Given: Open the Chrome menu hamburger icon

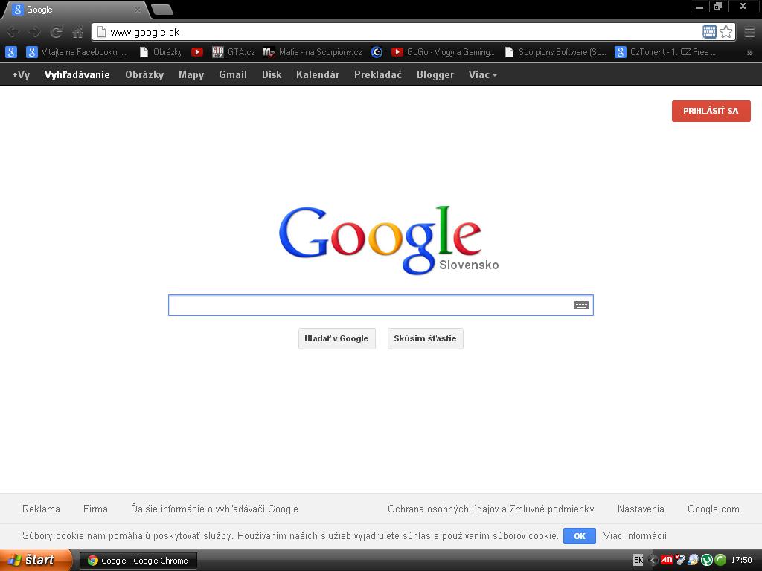Looking at the screenshot, I should [x=749, y=32].
